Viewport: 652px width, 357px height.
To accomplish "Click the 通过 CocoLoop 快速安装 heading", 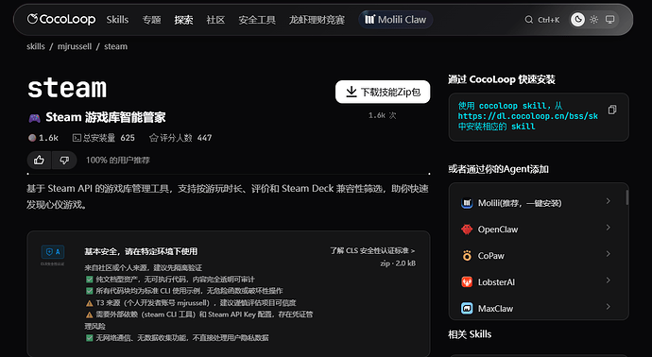I will pos(502,79).
